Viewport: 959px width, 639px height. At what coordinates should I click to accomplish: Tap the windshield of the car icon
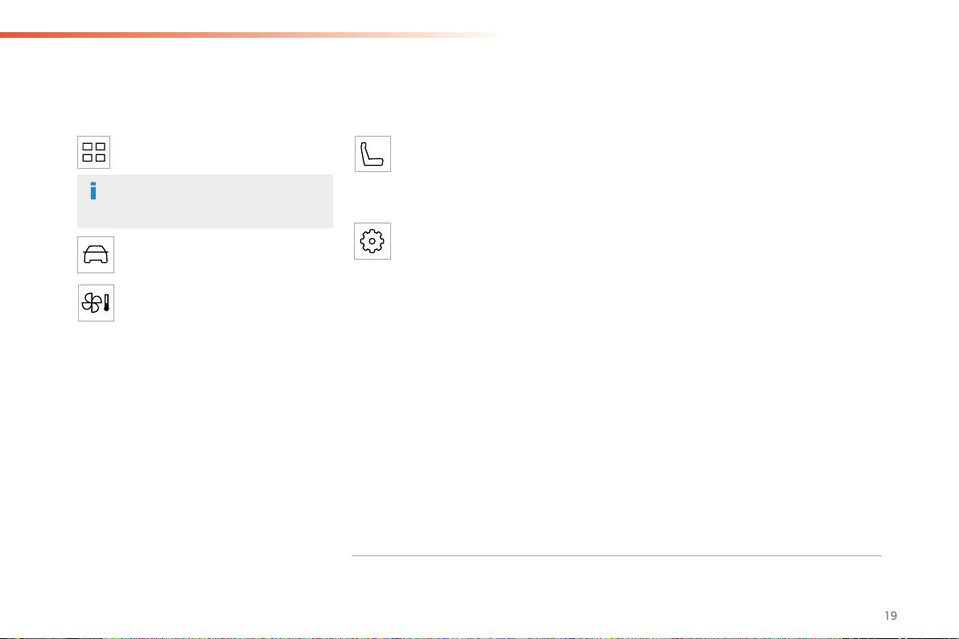coord(96,249)
